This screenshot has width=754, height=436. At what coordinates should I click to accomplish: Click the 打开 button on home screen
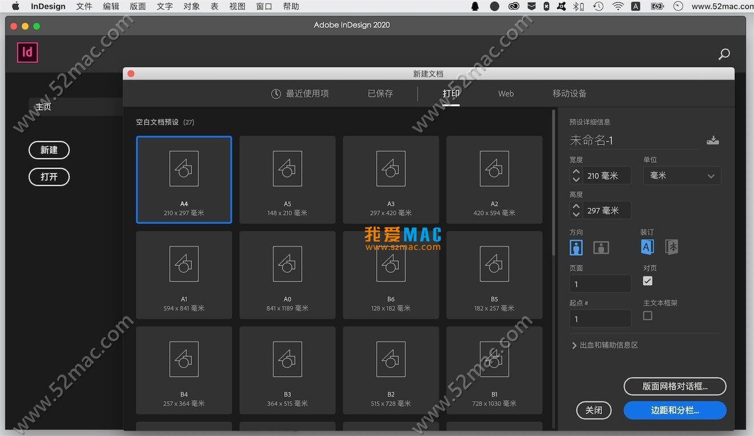pos(49,177)
